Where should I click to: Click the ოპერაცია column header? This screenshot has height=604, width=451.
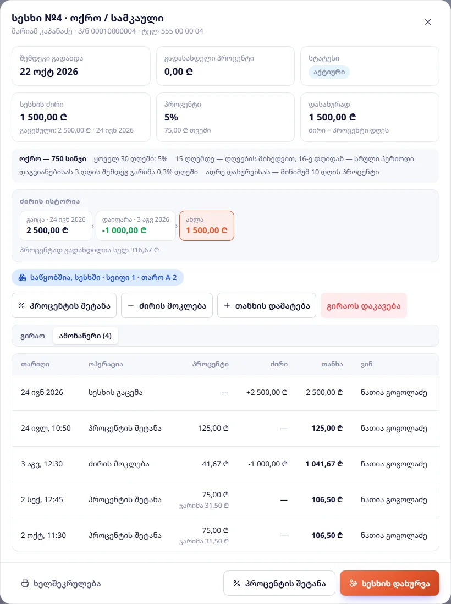click(x=106, y=364)
